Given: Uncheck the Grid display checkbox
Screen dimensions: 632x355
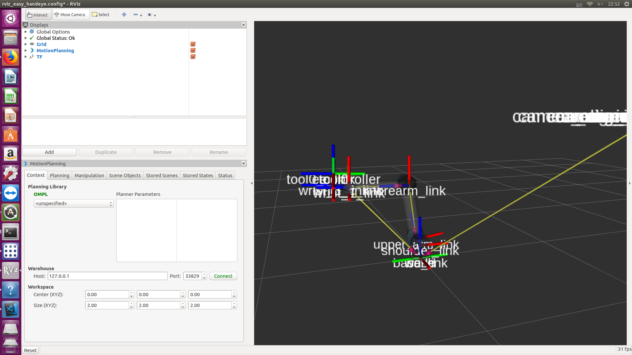Looking at the screenshot, I should point(193,44).
